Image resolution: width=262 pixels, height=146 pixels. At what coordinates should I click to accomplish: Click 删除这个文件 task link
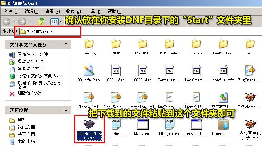pos(30,93)
